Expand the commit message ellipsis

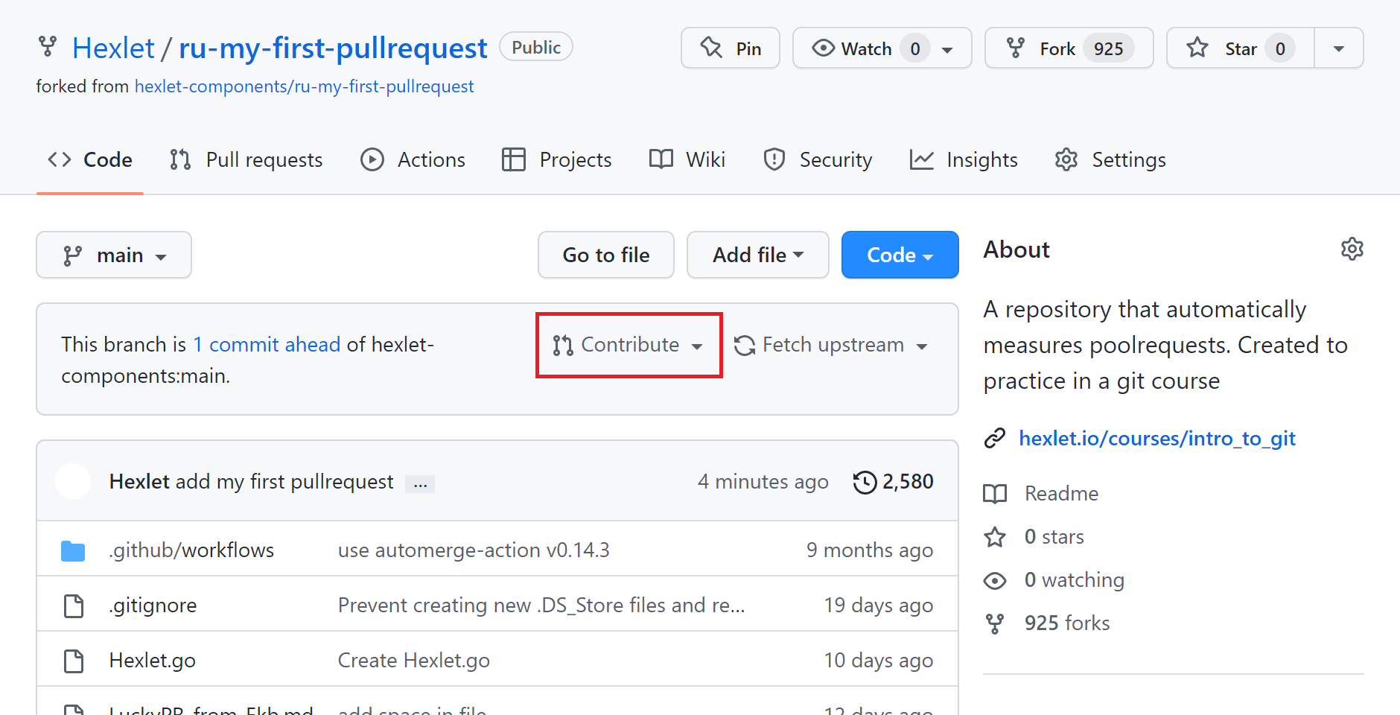click(x=420, y=483)
